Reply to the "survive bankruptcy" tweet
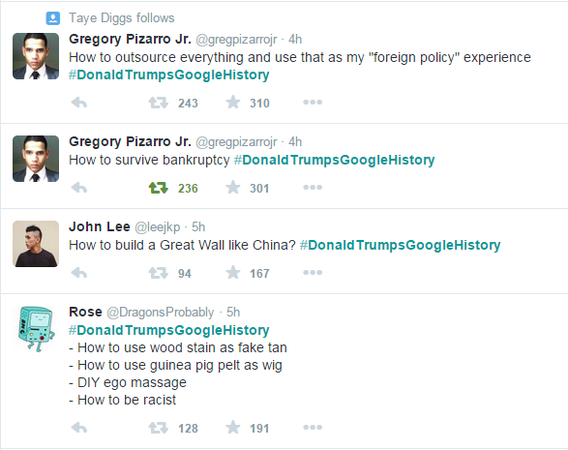This screenshot has height=450, width=568. (x=79, y=188)
